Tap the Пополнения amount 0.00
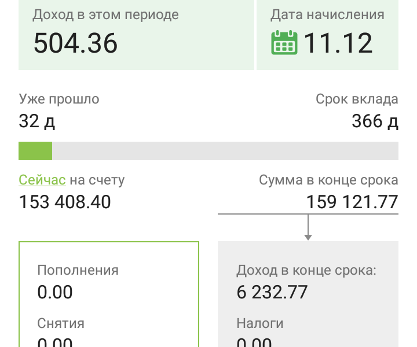Image resolution: width=417 pixels, height=347 pixels. (55, 292)
